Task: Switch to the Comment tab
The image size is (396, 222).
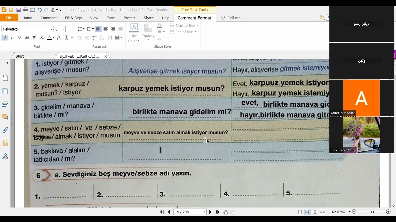Action: 49,18
